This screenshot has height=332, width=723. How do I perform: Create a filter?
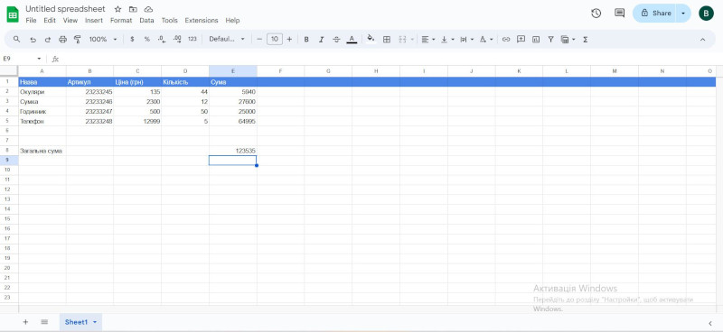tap(550, 40)
